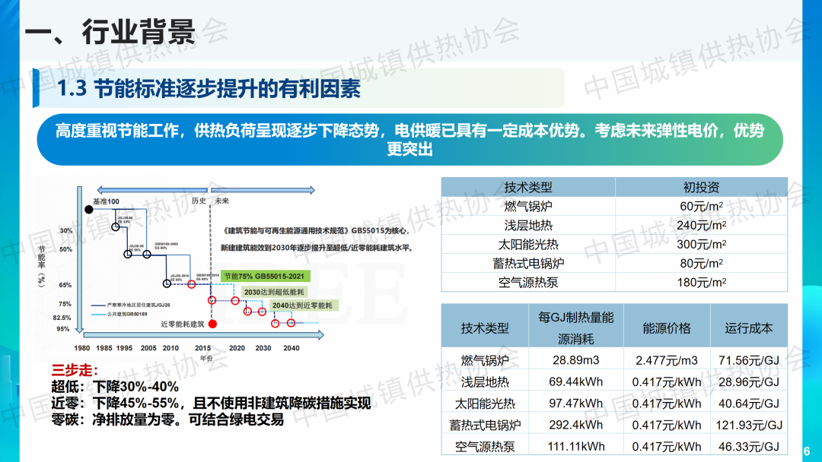Image resolution: width=822 pixels, height=462 pixels.
Task: Click the 1.3 节能标准逐步提升的有利因素 heading
Action: click(208, 89)
